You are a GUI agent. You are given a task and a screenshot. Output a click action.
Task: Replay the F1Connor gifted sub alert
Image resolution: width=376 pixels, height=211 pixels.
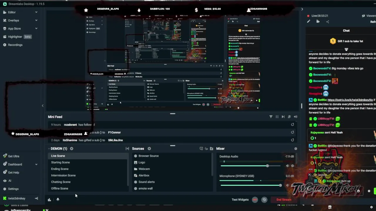[x=292, y=132]
